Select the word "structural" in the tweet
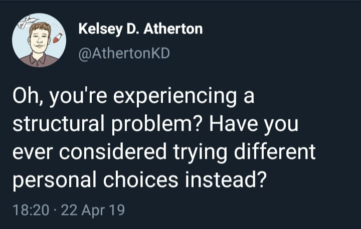Screen dimensions: 361x229 pos(59,124)
